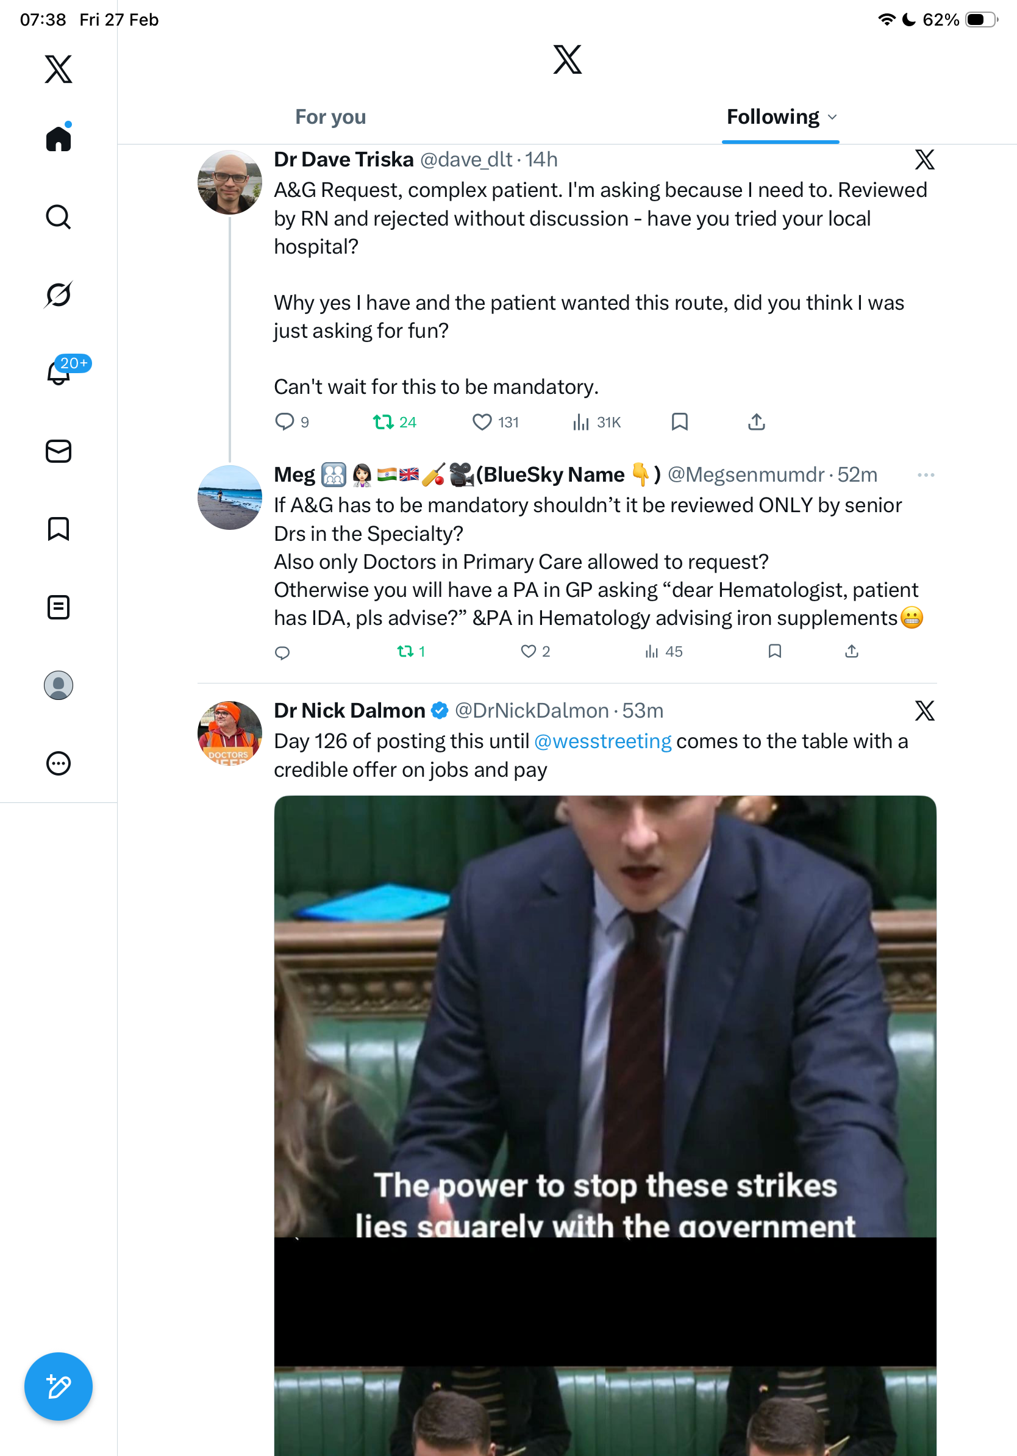
Task: Play the Dr Nick Dalmon video
Action: point(605,1078)
